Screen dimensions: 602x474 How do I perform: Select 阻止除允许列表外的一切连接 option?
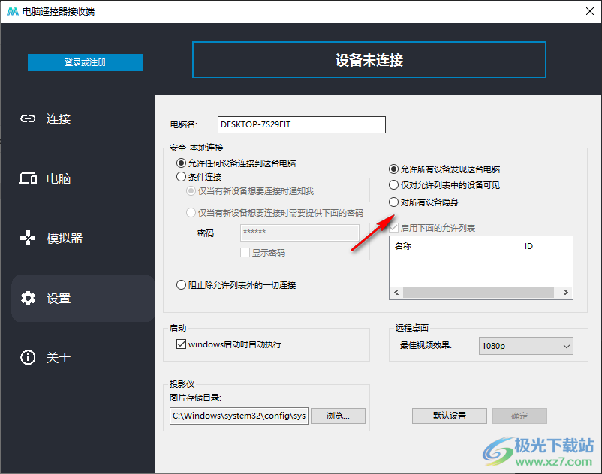pos(181,284)
